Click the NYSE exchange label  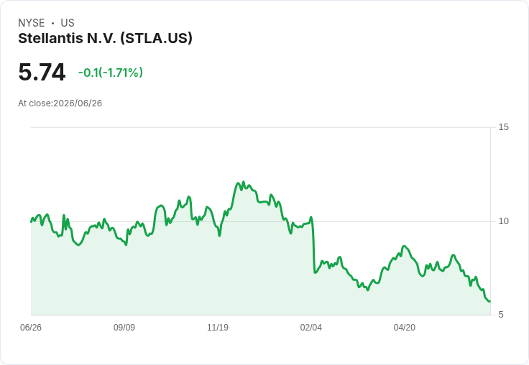(32, 23)
